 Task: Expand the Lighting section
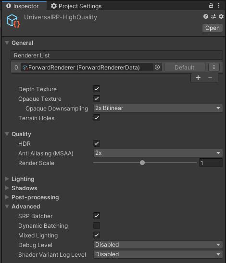click(x=7, y=179)
